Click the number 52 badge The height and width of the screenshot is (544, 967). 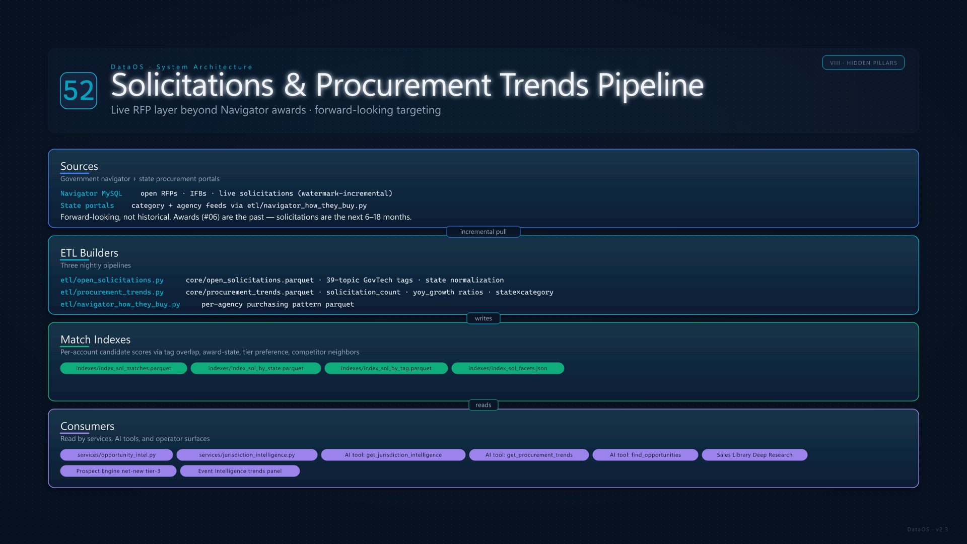pos(79,91)
